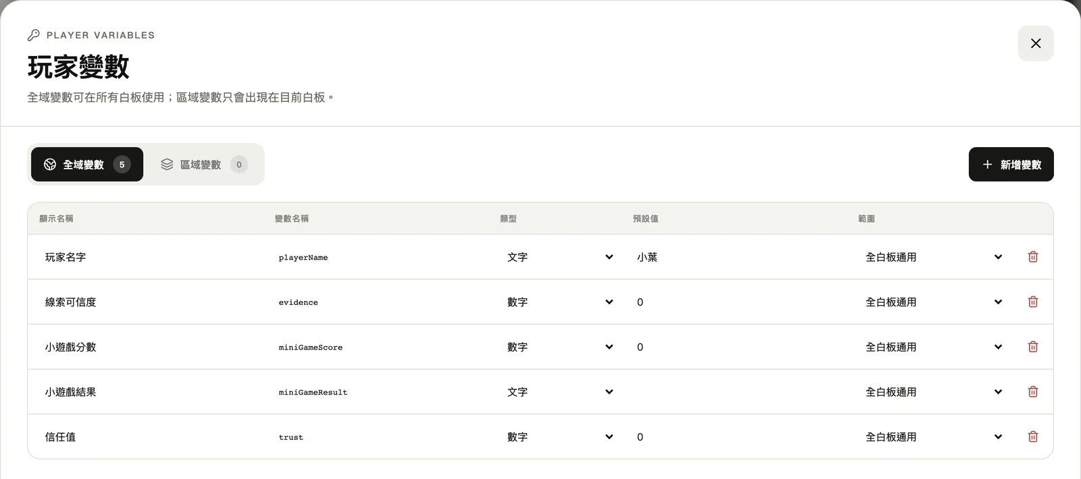Edit the variable name miniGameScore
1081x479 pixels.
point(382,347)
